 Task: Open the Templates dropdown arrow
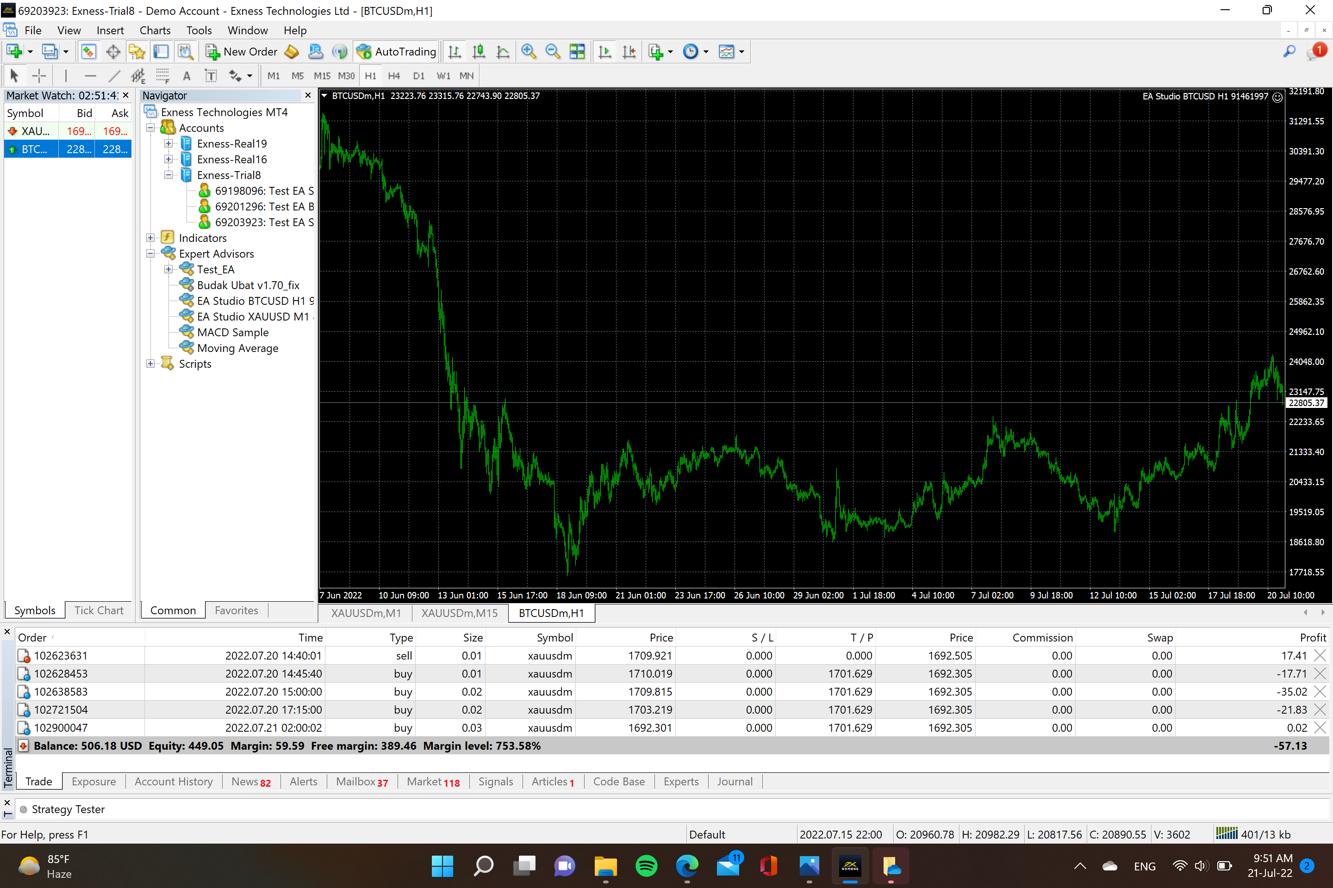click(x=741, y=51)
